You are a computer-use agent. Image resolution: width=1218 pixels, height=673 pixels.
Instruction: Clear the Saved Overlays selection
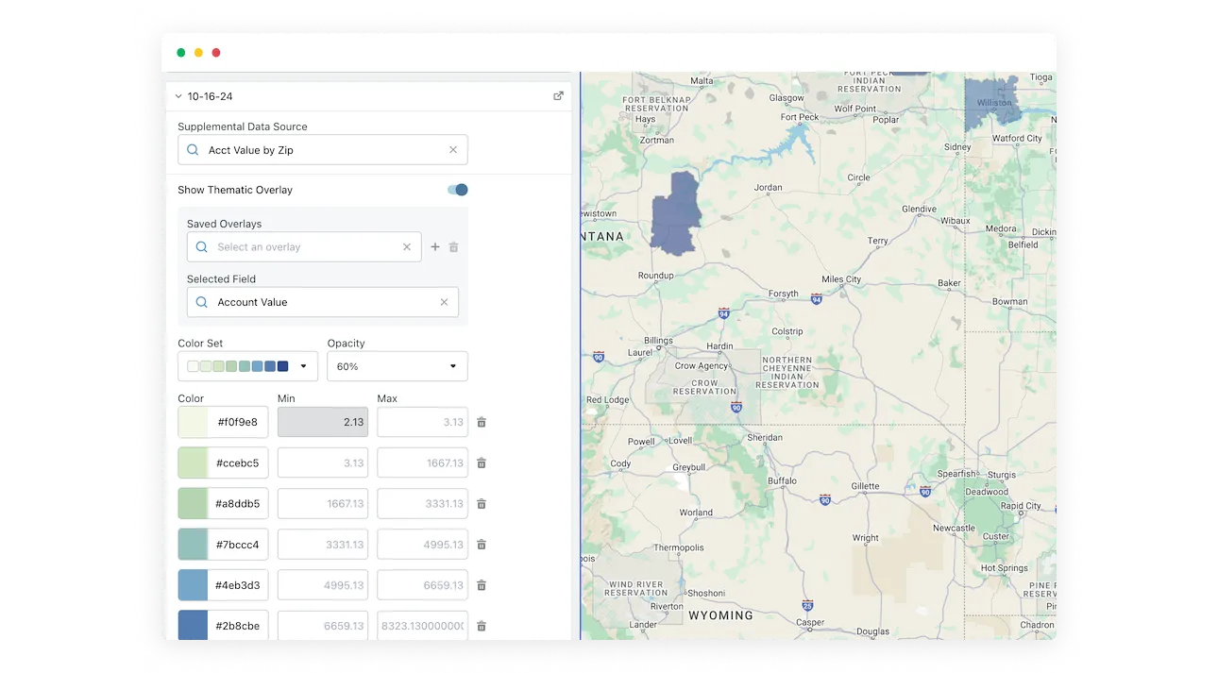pos(407,247)
